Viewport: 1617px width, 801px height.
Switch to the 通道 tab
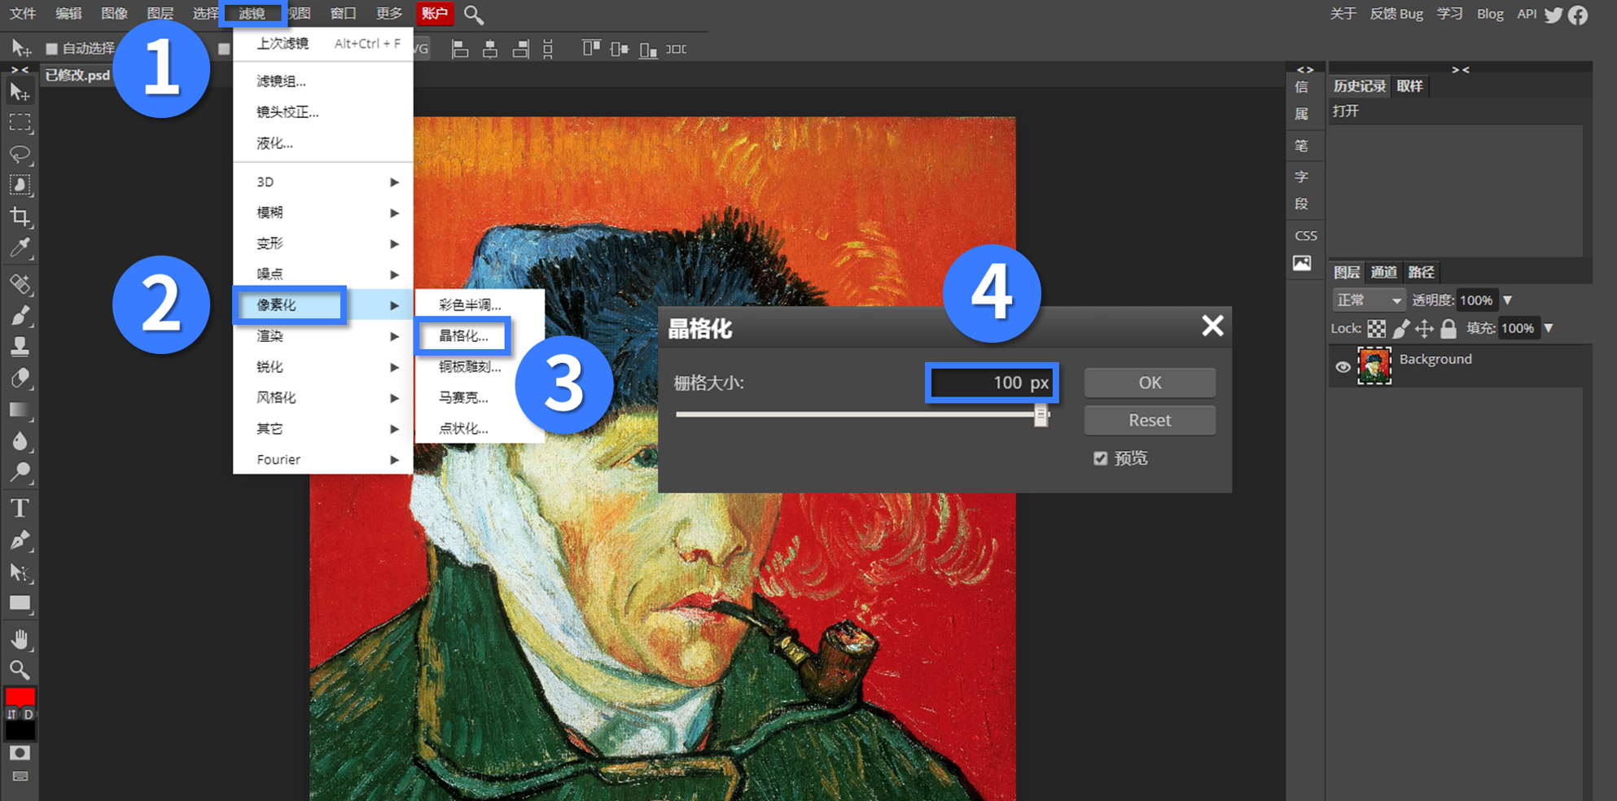tap(1383, 273)
